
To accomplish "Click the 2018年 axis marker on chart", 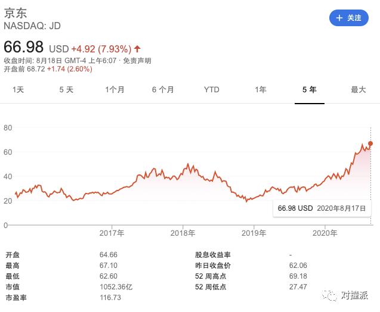I will [183, 233].
